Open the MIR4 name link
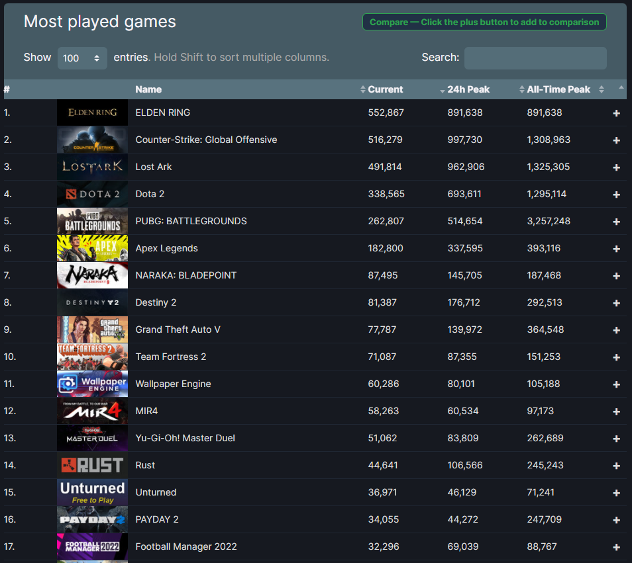This screenshot has width=632, height=563. (146, 411)
